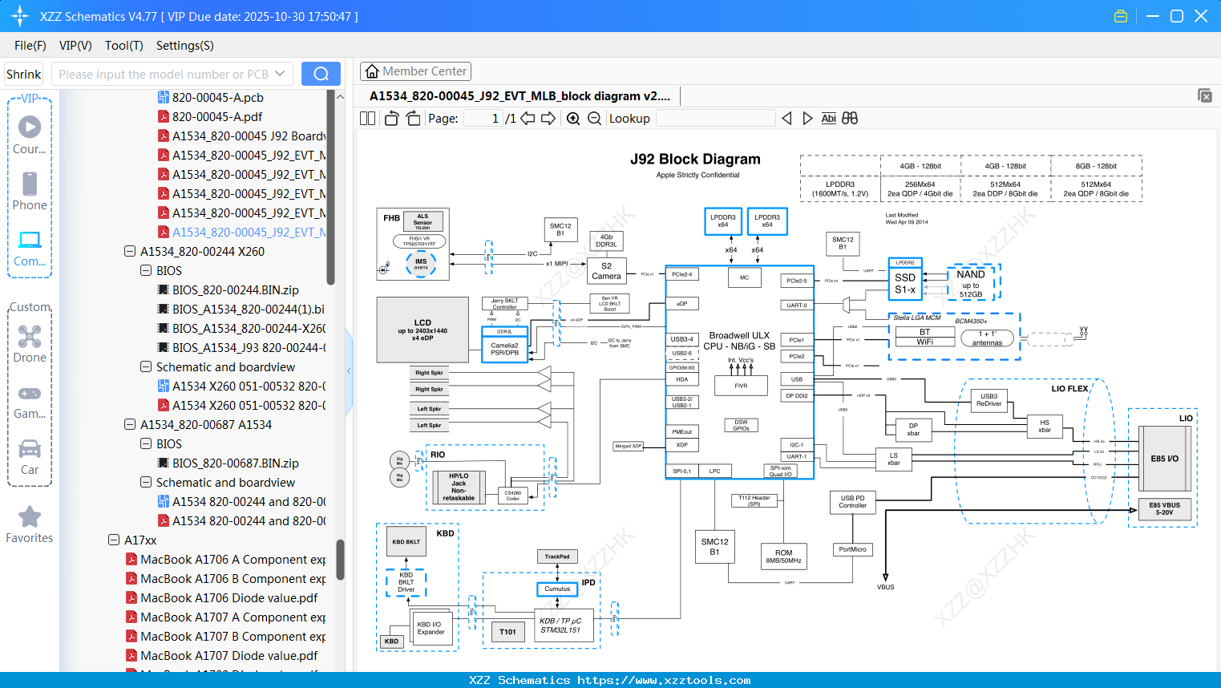The height and width of the screenshot is (688, 1221).
Task: Open MacBook A1707 Diode value.pdf
Action: [229, 656]
